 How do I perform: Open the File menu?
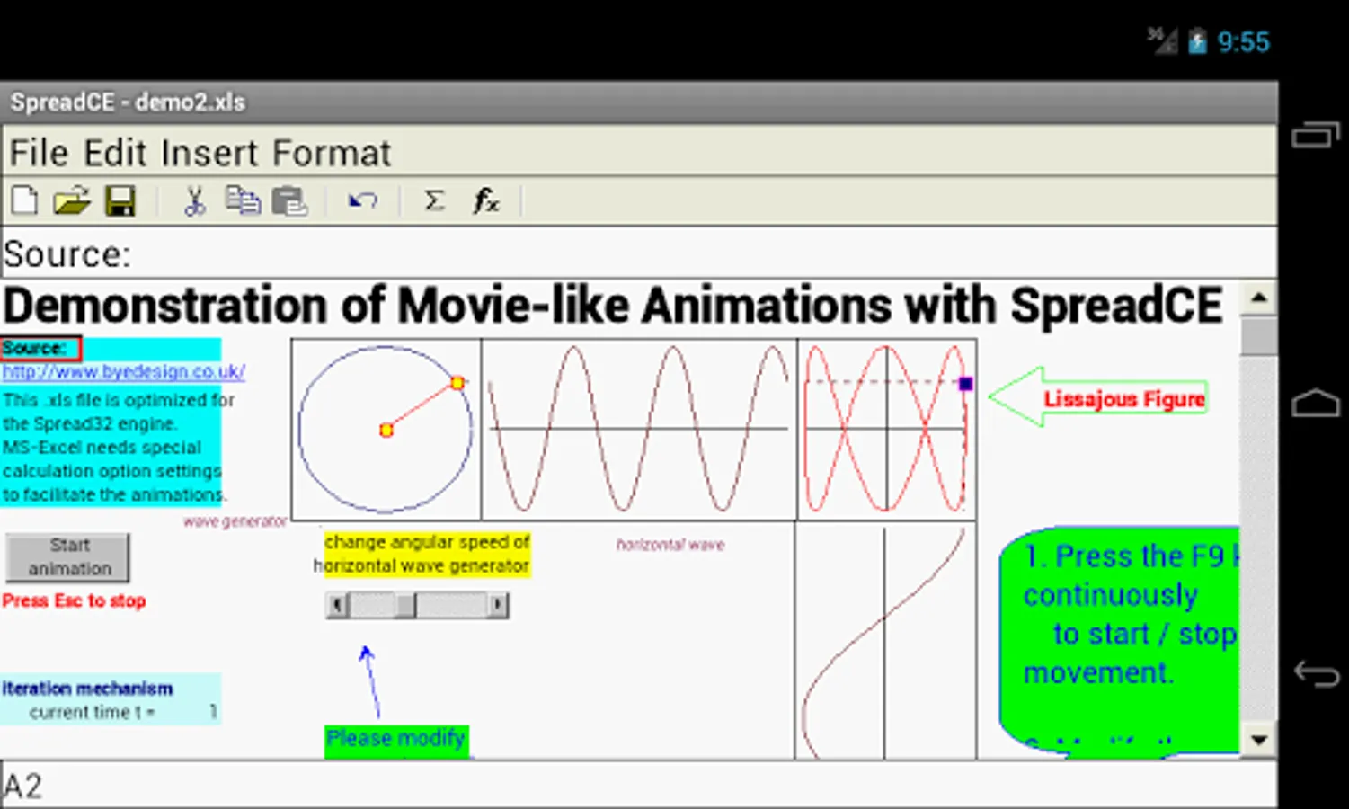tap(39, 153)
